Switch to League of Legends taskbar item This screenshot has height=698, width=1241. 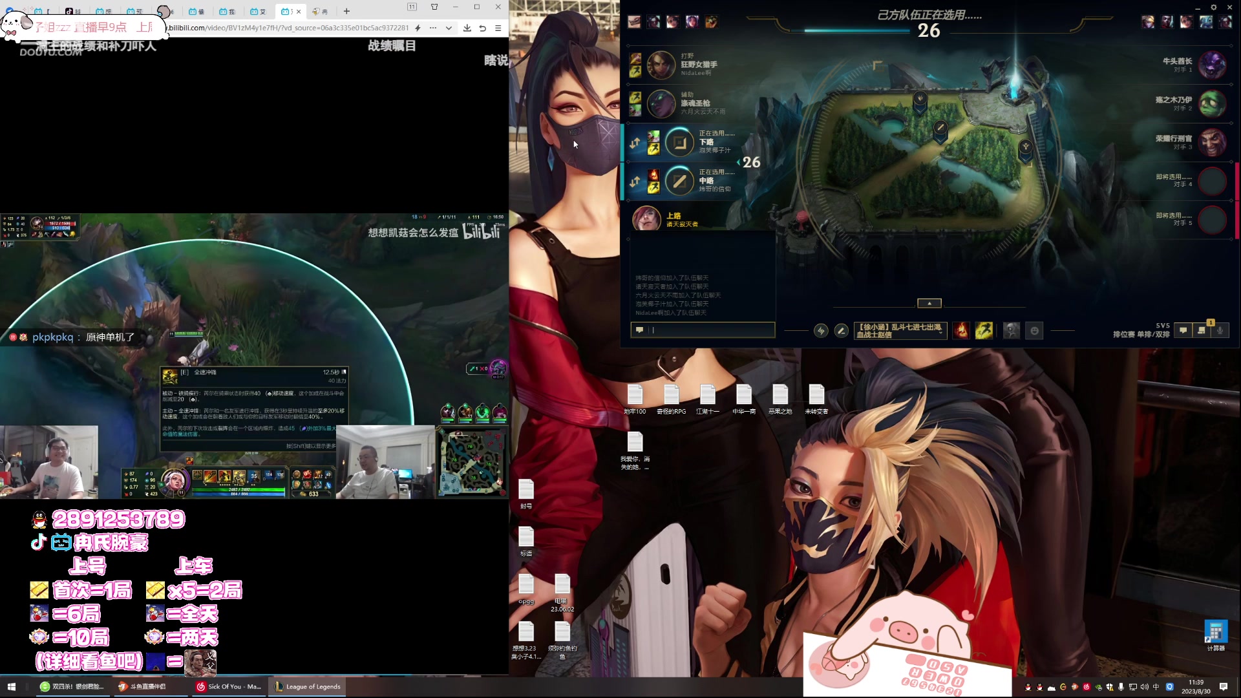point(308,686)
